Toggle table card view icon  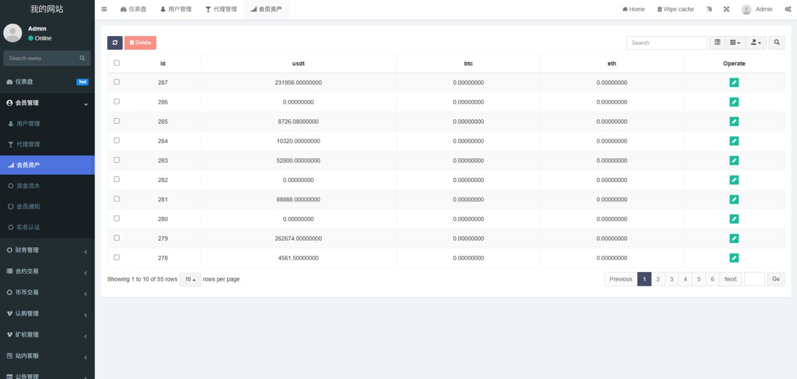point(717,43)
